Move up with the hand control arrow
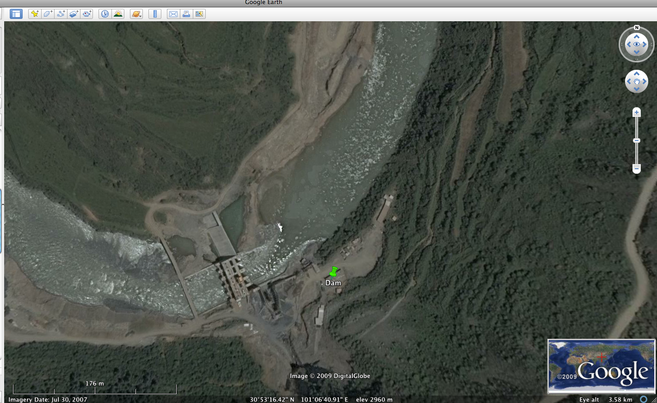The image size is (657, 403). pyautogui.click(x=637, y=73)
